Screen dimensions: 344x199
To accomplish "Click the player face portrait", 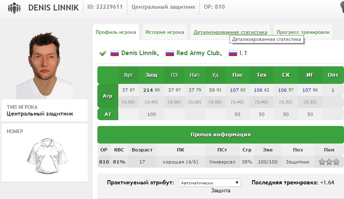I will [x=45, y=65].
